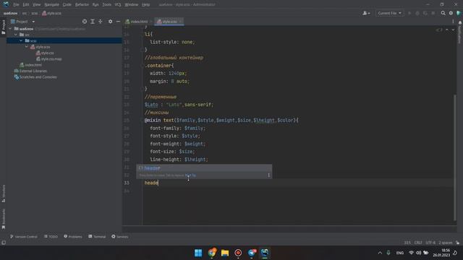
Task: Fold the li rule closing brace marker
Action: [142, 50]
